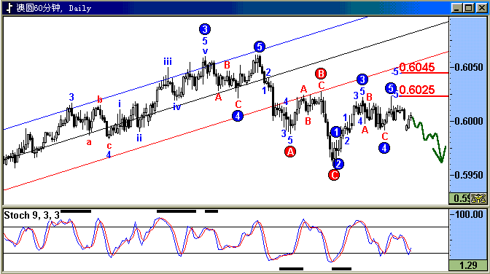This screenshot has width=490, height=274.
Task: Click the green downward forecast arrow
Action: 429,139
